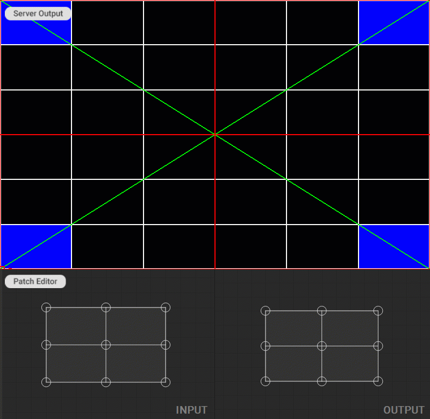Select the middle-right control point of the OUTPUT patch

(x=378, y=346)
